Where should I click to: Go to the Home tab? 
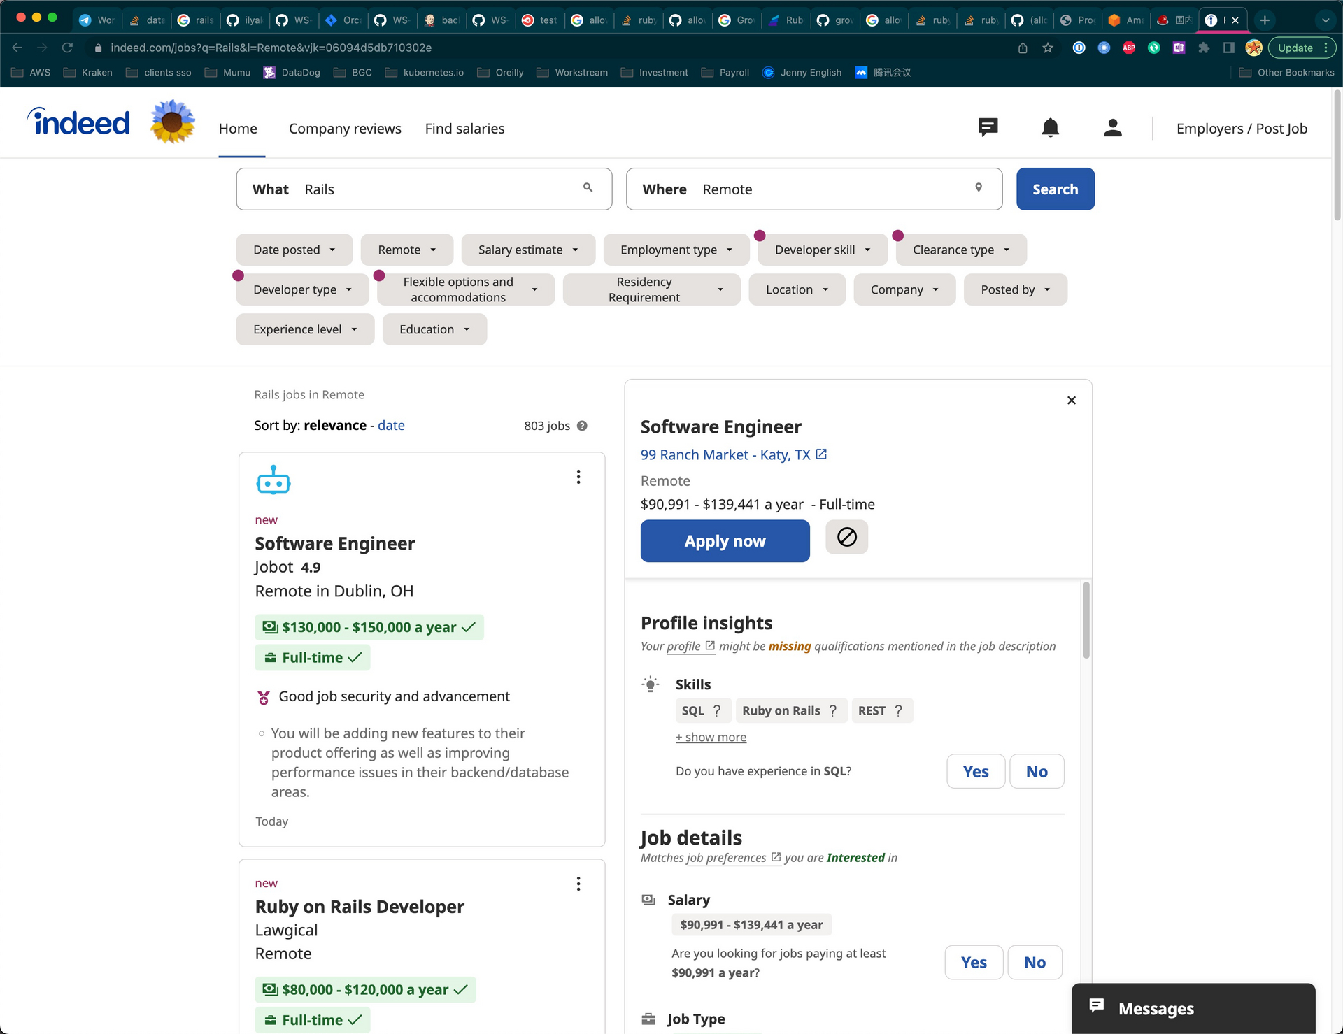click(238, 129)
